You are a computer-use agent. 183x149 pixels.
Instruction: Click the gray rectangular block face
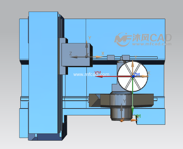click(76, 55)
